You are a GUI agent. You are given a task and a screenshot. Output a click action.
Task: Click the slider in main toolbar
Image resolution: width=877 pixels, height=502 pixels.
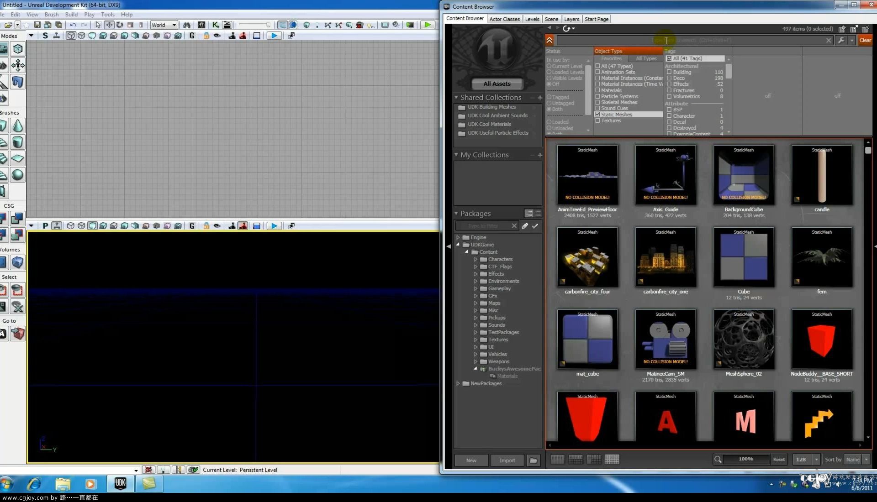pos(255,25)
